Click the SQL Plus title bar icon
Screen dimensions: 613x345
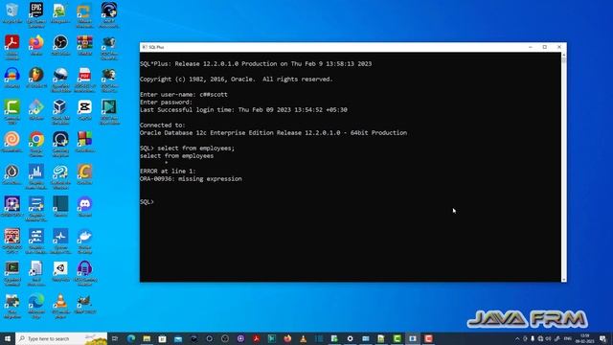145,47
